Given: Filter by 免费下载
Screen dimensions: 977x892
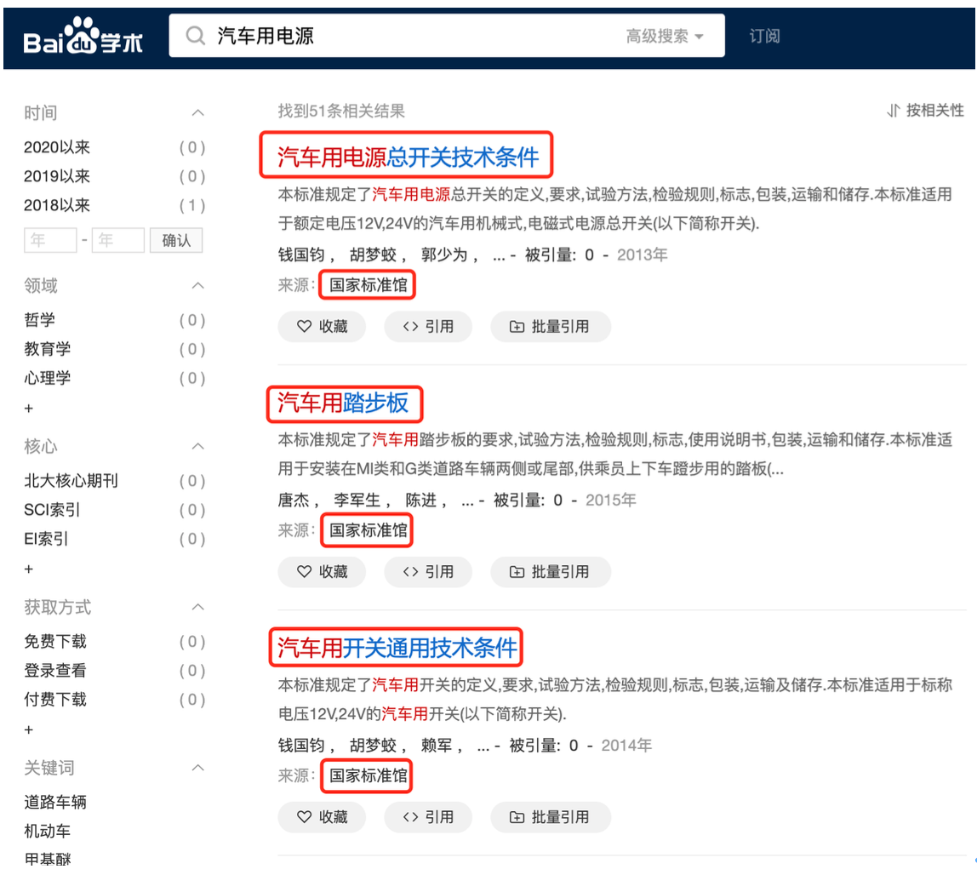Looking at the screenshot, I should click(x=54, y=642).
